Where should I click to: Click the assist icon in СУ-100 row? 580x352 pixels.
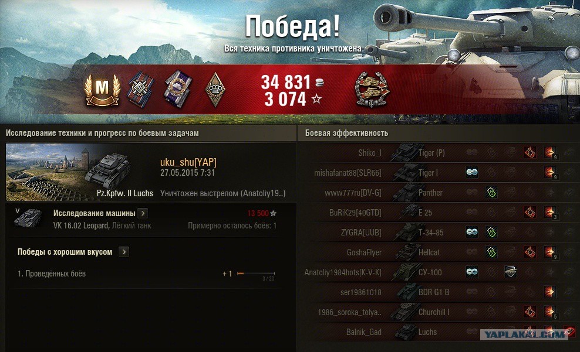(511, 272)
